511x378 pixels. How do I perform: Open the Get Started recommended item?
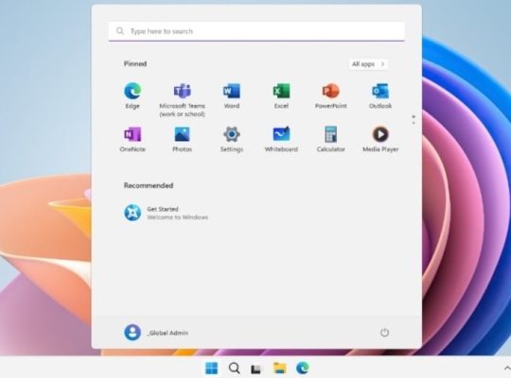(x=166, y=213)
